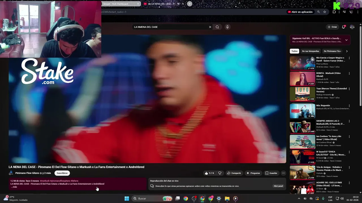Click Compartir to share the video

point(234,173)
